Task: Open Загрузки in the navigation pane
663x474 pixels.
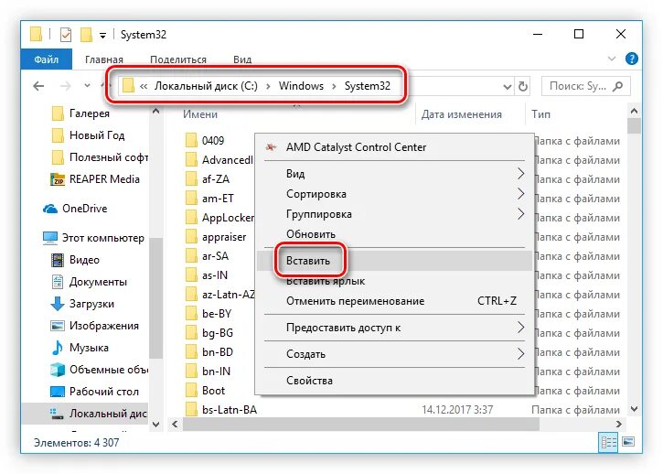Action: pyautogui.click(x=82, y=304)
